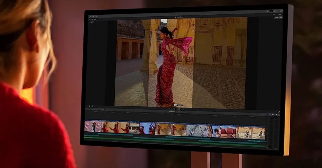Image resolution: width=322 pixels, height=168 pixels.
Task: Toggle the browser layout icon in the top-right toolbar
Action: (267, 11)
